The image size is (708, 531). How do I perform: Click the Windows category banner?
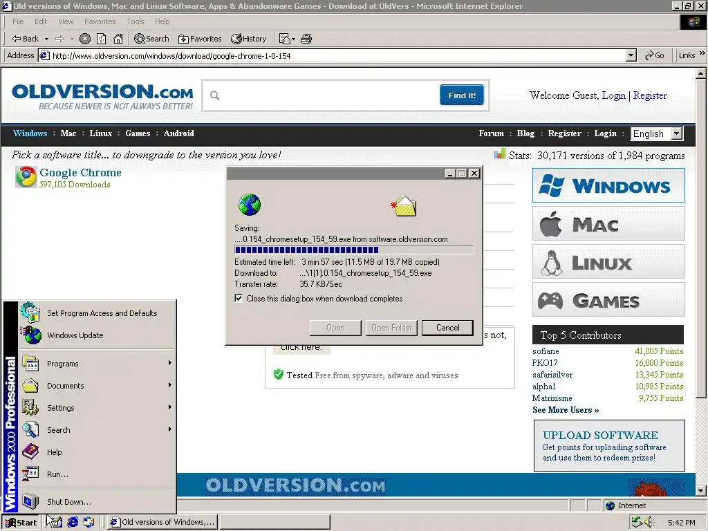coord(608,185)
